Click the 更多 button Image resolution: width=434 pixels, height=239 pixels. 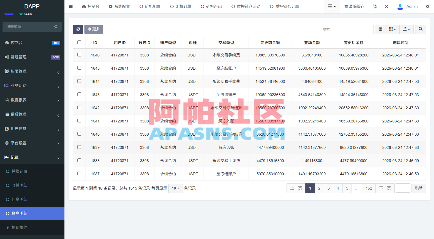tap(94, 29)
